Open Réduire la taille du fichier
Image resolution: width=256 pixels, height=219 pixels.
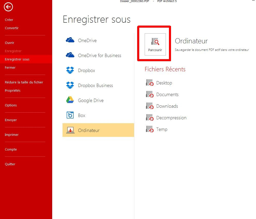tap(24, 82)
